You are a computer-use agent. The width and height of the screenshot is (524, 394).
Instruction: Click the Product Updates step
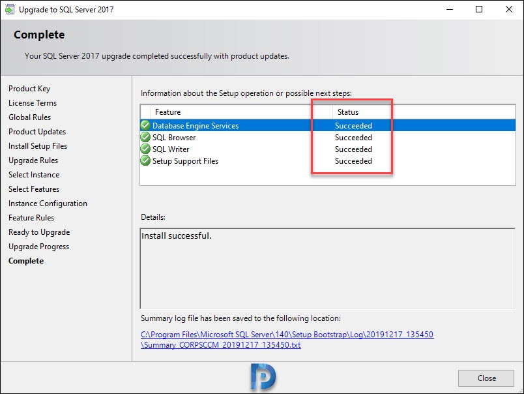click(x=37, y=132)
